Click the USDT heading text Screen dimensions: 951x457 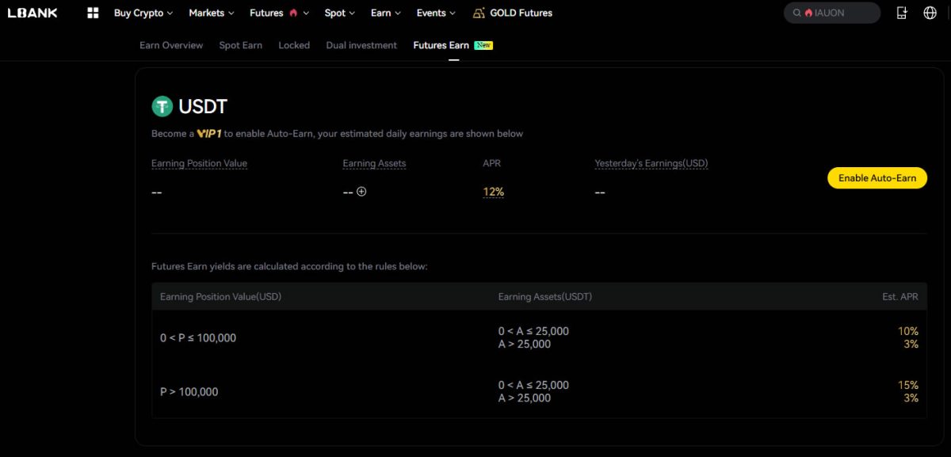point(203,106)
